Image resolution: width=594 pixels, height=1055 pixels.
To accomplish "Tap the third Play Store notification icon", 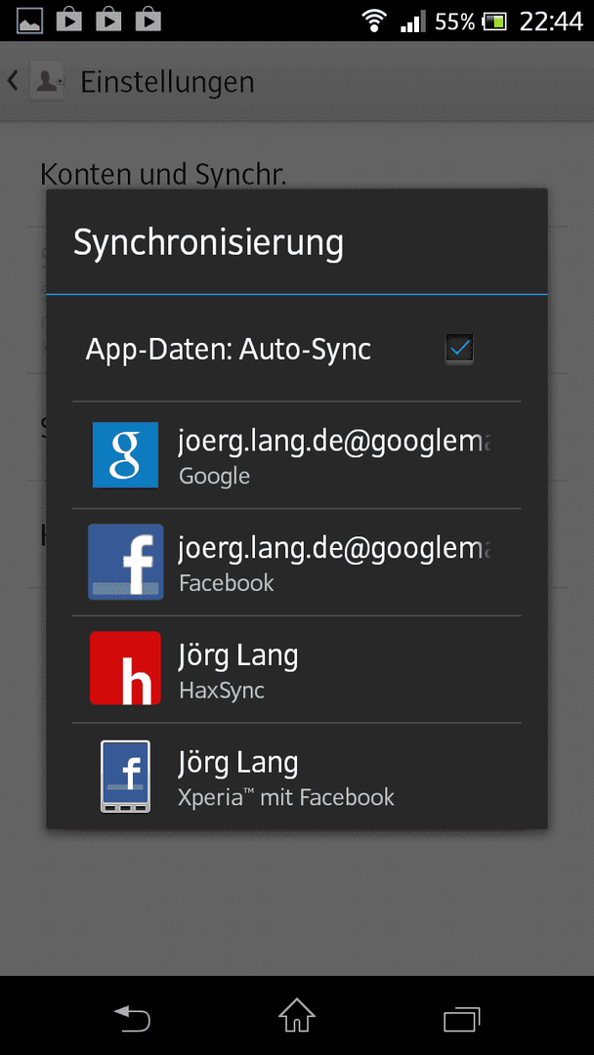I will [148, 20].
